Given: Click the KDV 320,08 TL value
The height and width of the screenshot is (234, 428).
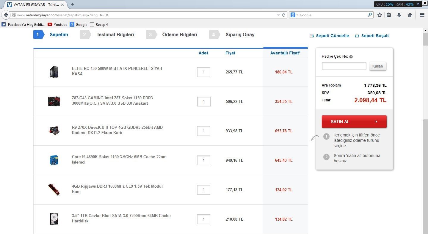Looking at the screenshot, I should tap(377, 93).
